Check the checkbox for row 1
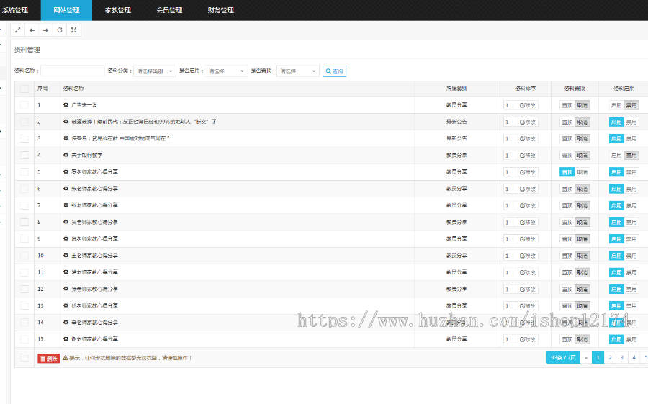Image resolution: width=648 pixels, height=404 pixels. click(x=24, y=105)
